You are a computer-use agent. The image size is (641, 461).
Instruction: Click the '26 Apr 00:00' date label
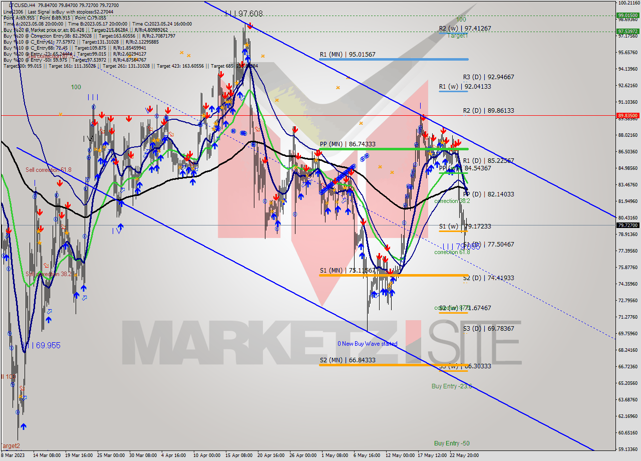pos(303,455)
